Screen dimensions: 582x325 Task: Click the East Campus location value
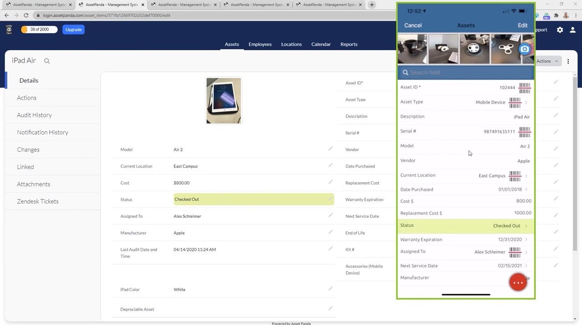186,166
